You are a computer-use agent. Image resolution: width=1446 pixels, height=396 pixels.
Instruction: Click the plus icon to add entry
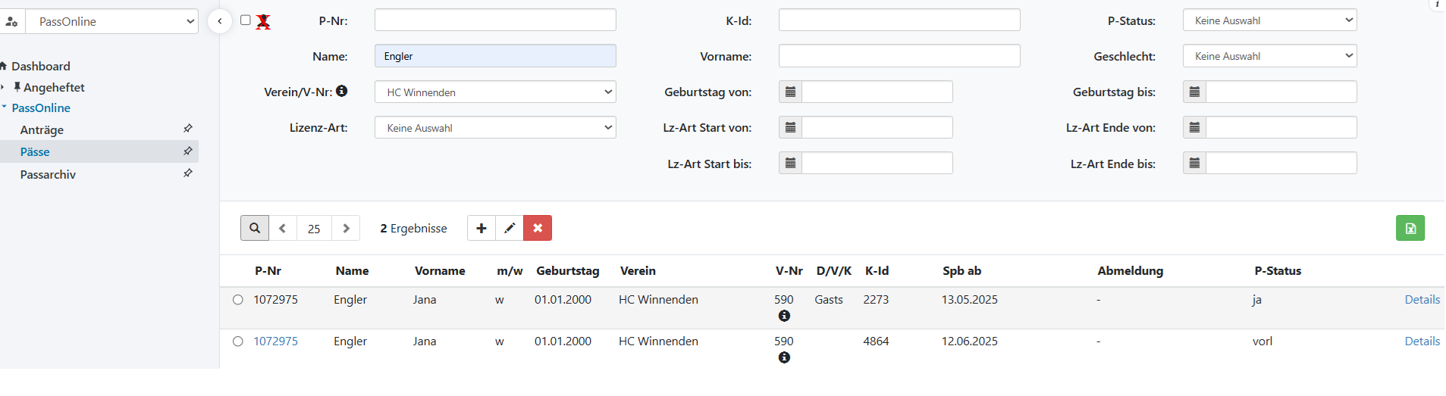[481, 228]
